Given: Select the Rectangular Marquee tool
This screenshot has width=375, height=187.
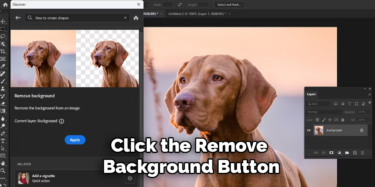Looking at the screenshot, I should tap(3, 29).
